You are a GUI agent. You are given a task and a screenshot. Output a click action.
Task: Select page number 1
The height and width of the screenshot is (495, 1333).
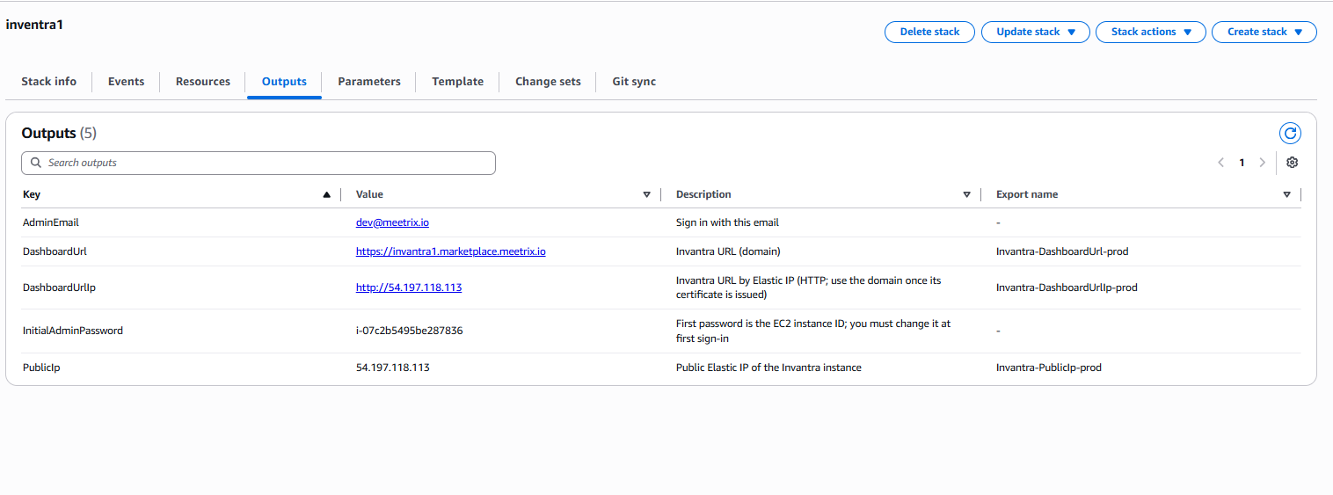coord(1242,163)
